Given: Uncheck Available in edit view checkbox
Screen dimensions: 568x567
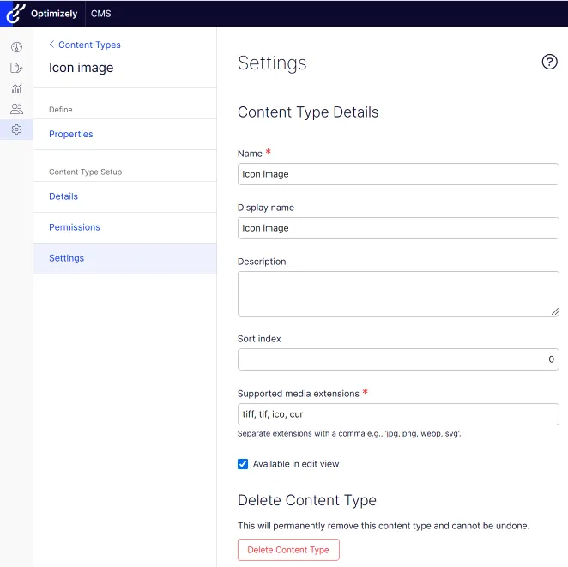Looking at the screenshot, I should (243, 464).
